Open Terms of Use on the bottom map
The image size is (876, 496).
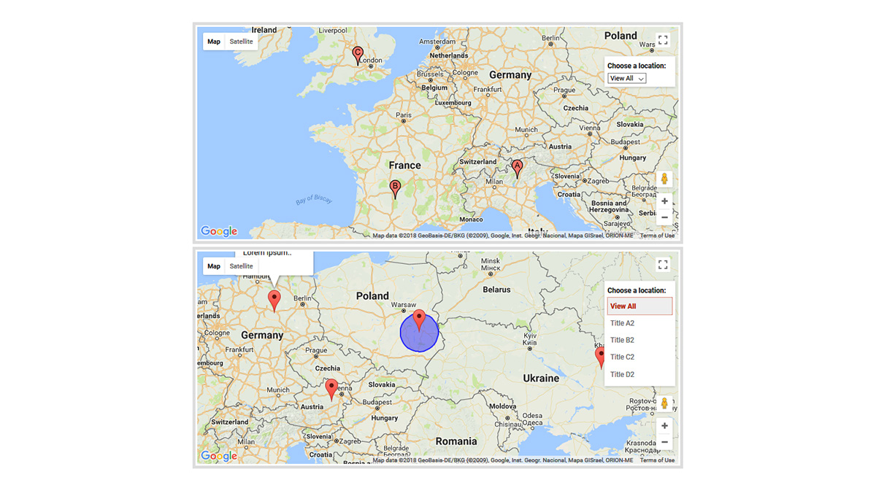(x=656, y=460)
